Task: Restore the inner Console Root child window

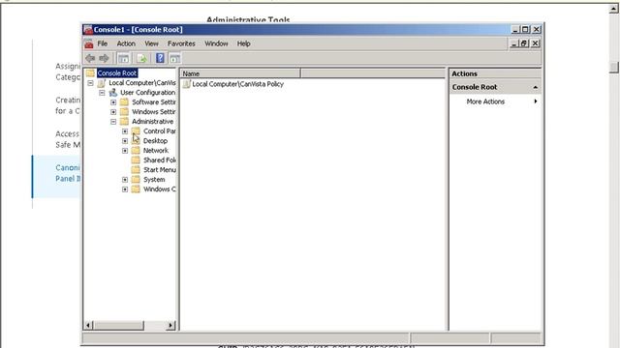Action: [x=524, y=43]
